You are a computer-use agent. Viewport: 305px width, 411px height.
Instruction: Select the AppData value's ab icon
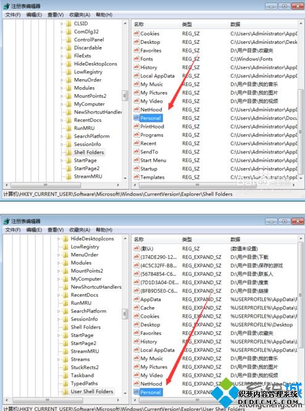136,299
